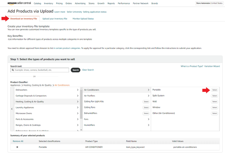Remove Portable row with X icon
This screenshot has height=153, width=225.
tap(17, 147)
